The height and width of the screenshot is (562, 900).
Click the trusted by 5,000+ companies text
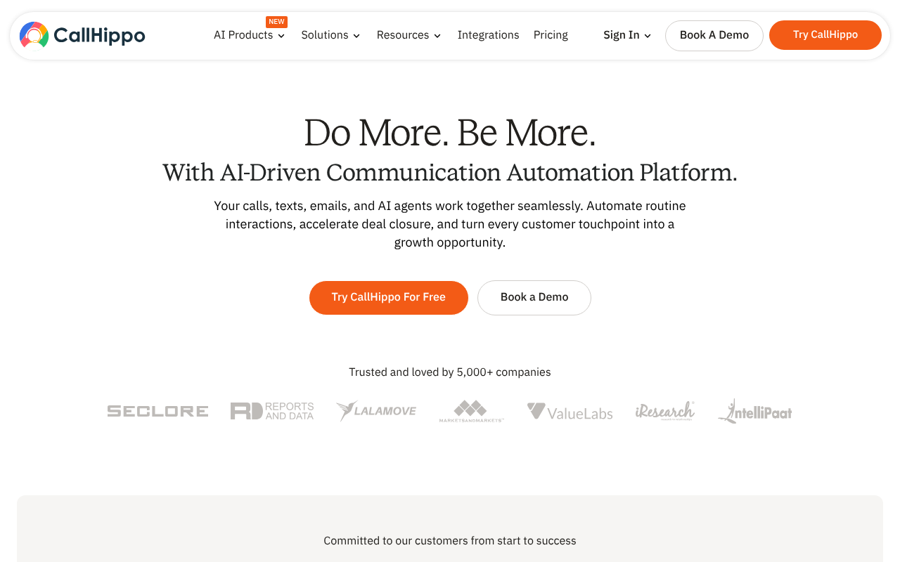(449, 372)
